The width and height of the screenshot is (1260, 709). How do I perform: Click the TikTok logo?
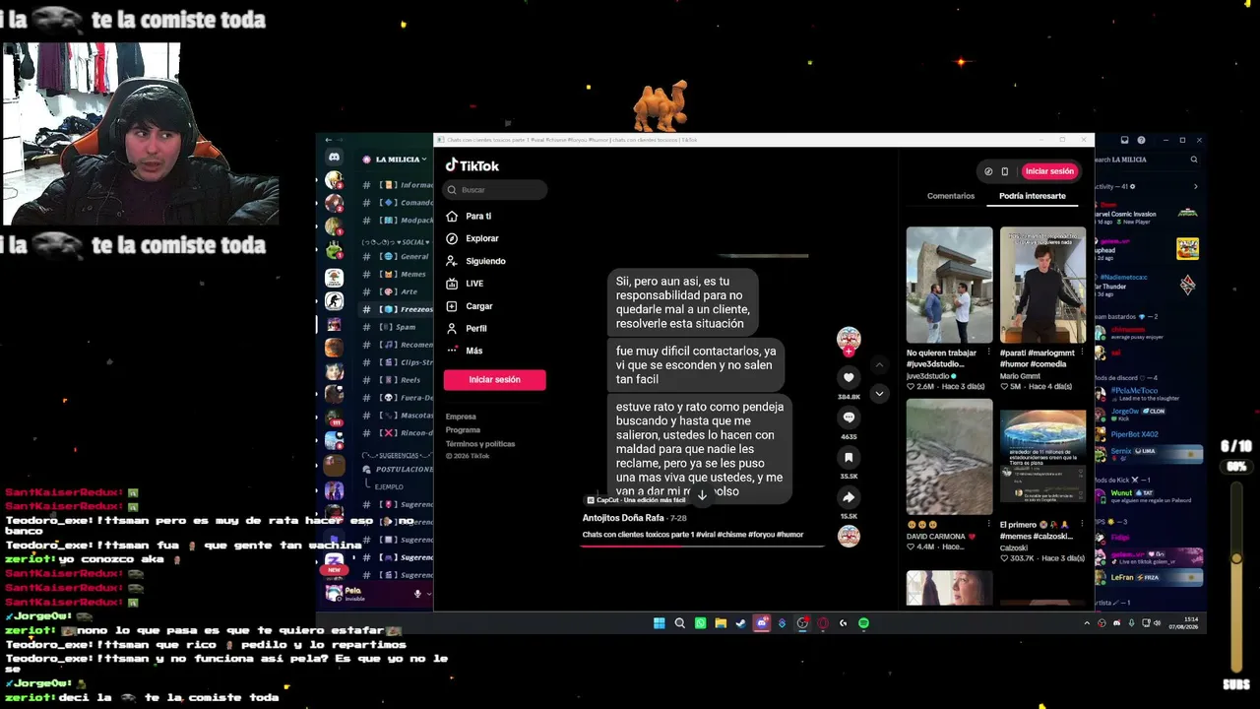[x=472, y=165]
